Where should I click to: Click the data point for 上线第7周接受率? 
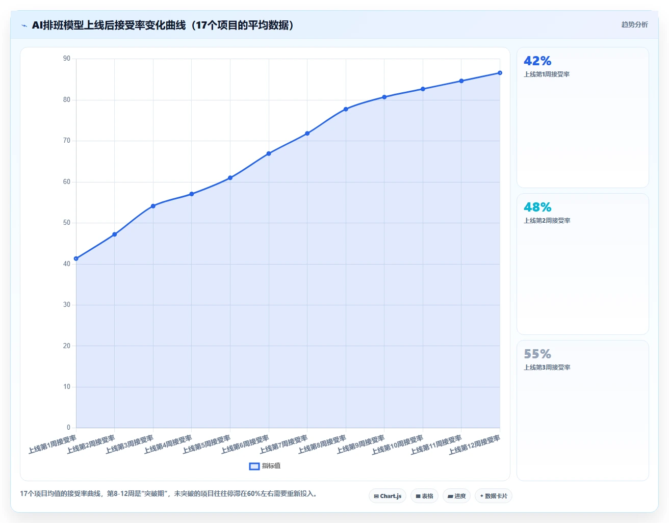(x=307, y=134)
